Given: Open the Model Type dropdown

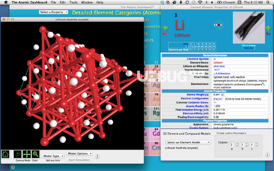Looking at the screenshot, I should pos(53,156).
